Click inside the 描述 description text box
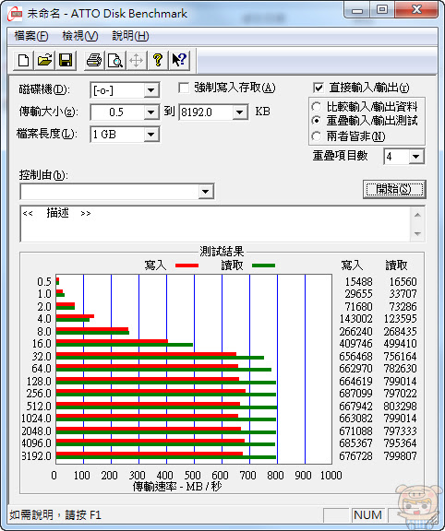Screen dimensions: 445x531 click(215, 223)
